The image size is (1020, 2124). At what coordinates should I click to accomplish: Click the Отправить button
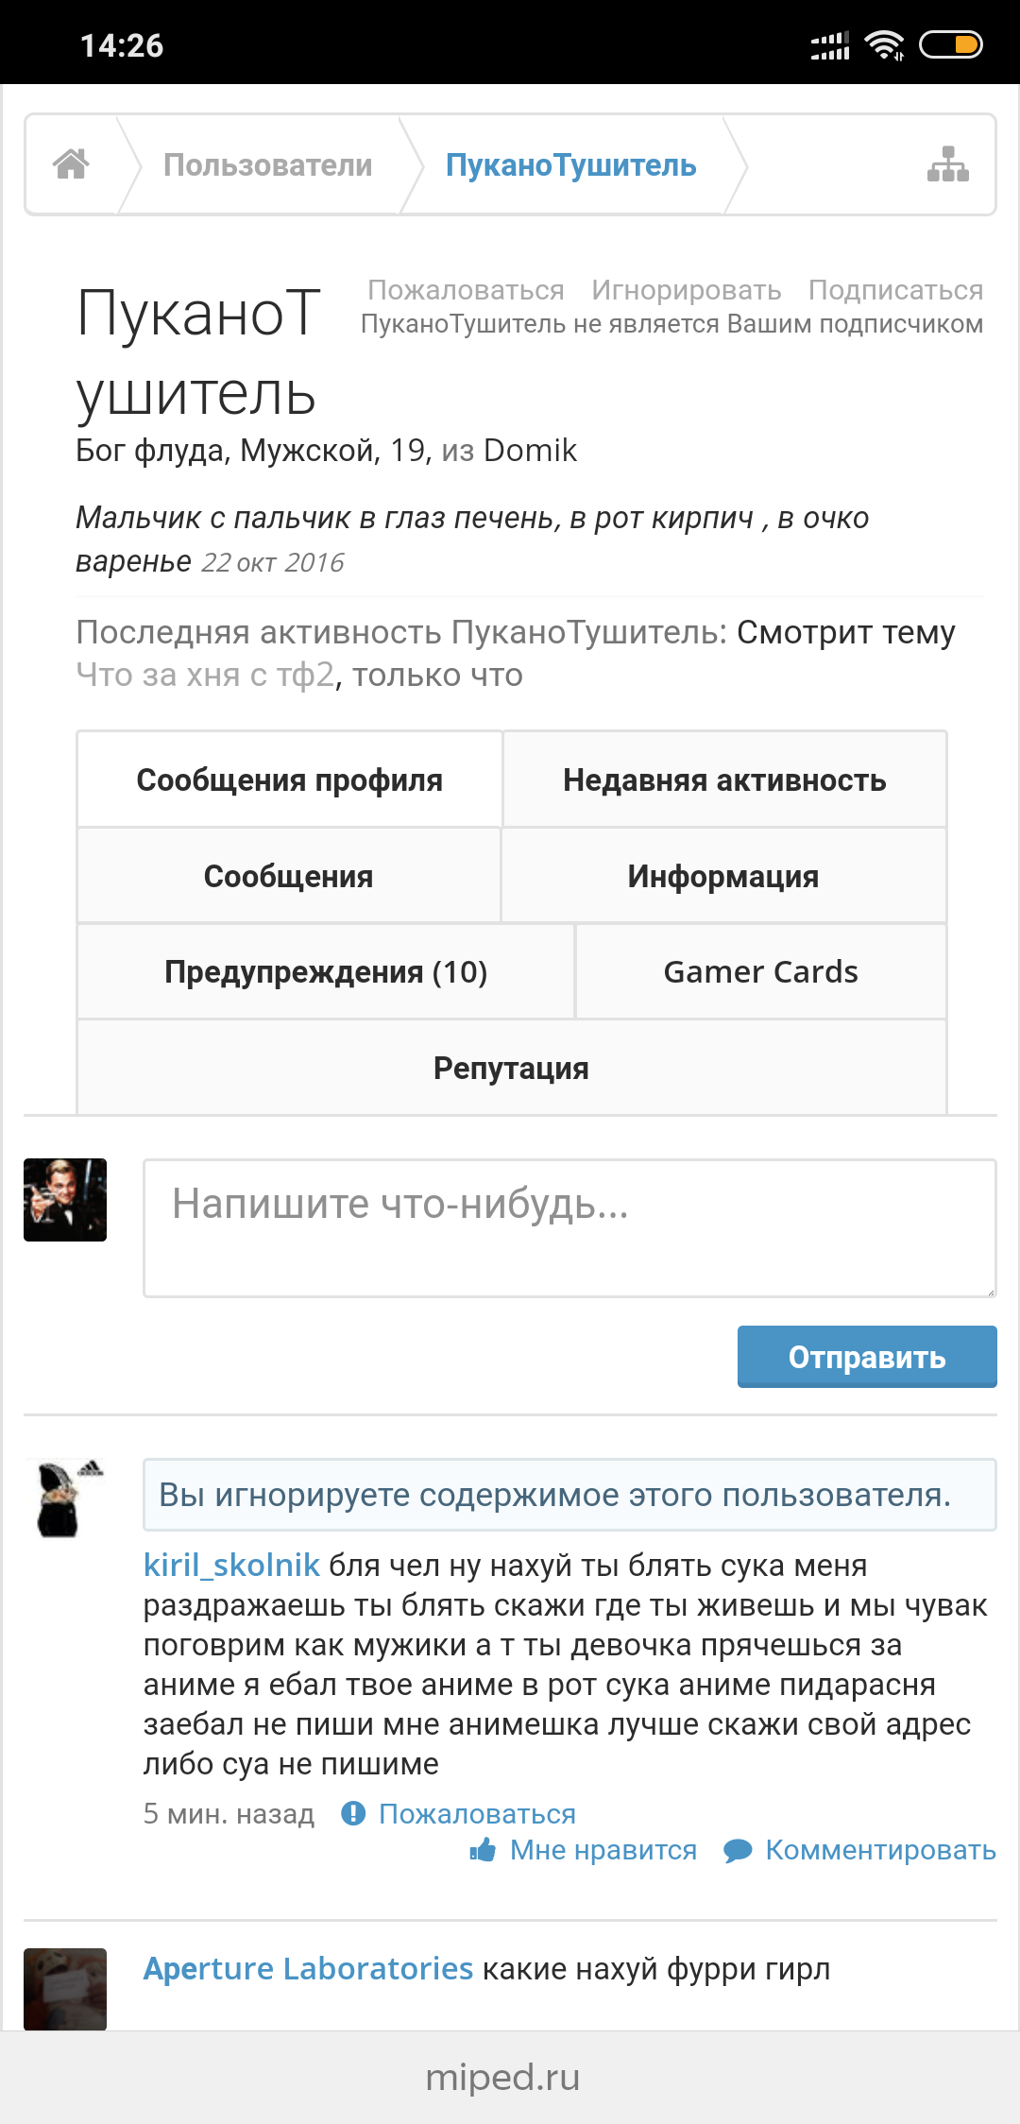(x=867, y=1357)
